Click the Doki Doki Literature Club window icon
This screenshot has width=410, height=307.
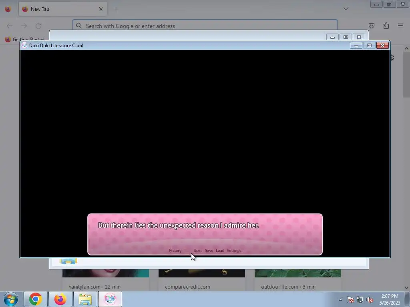pyautogui.click(x=24, y=45)
